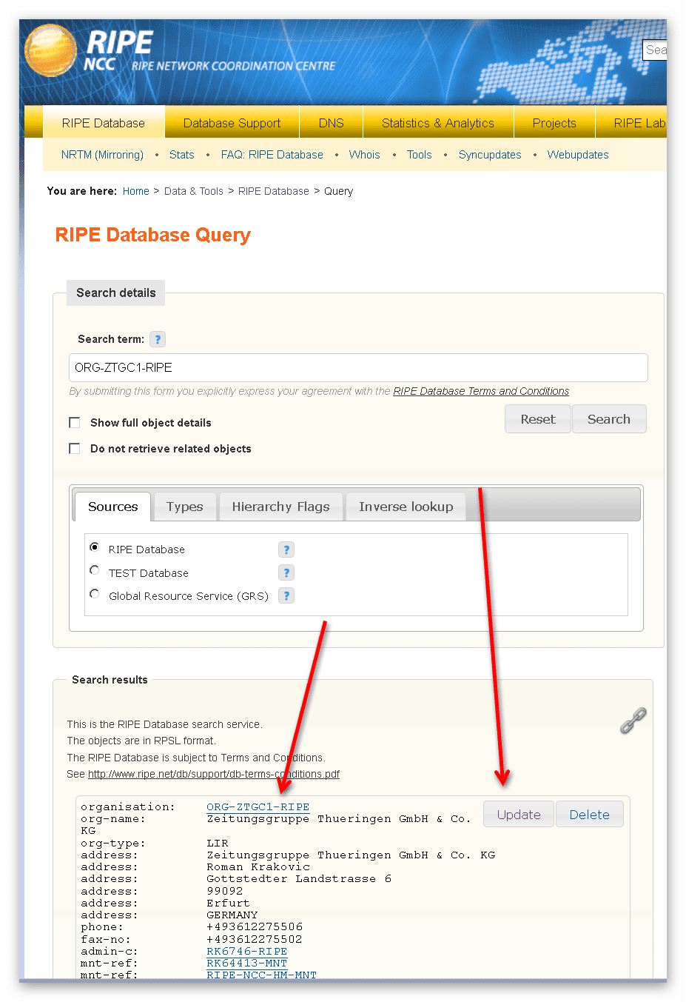Click the address line GERMANY
The height and width of the screenshot is (1002, 686).
point(232,915)
